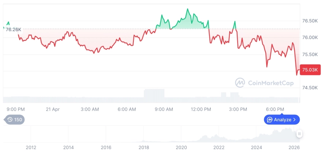The image size is (327, 152).
Task: Click the 74.50K price axis label
Action: click(x=310, y=88)
